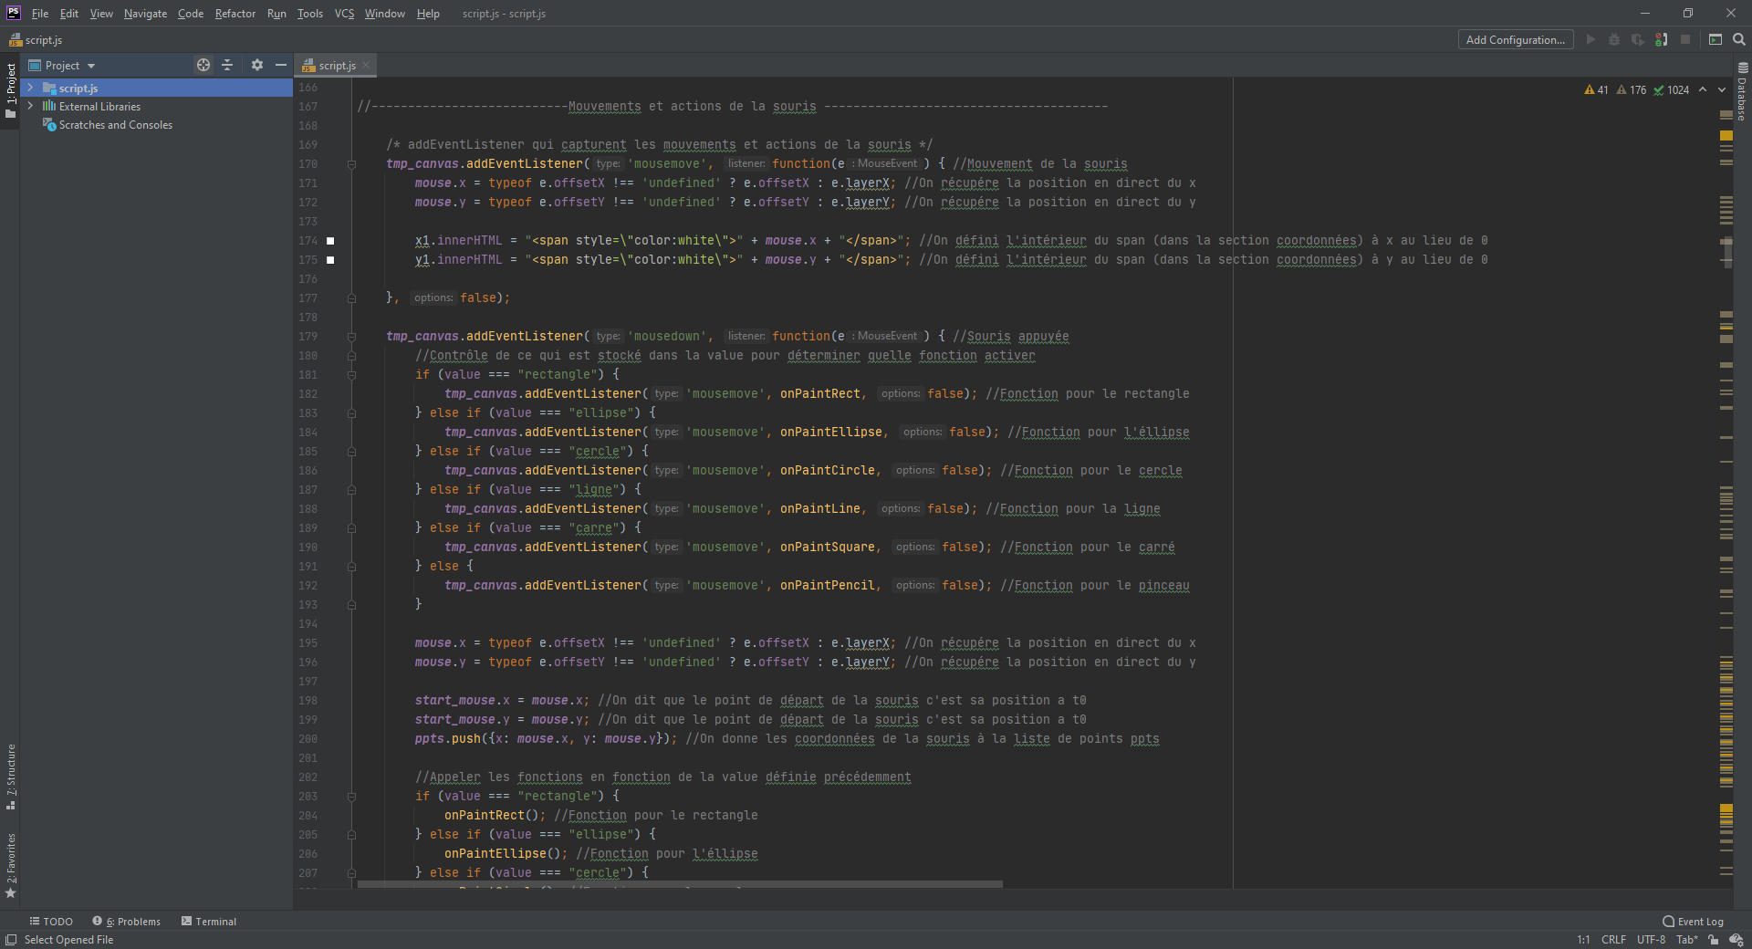Viewport: 1752px width, 949px height.
Task: Switch to the Terminal tab
Action: point(209,922)
